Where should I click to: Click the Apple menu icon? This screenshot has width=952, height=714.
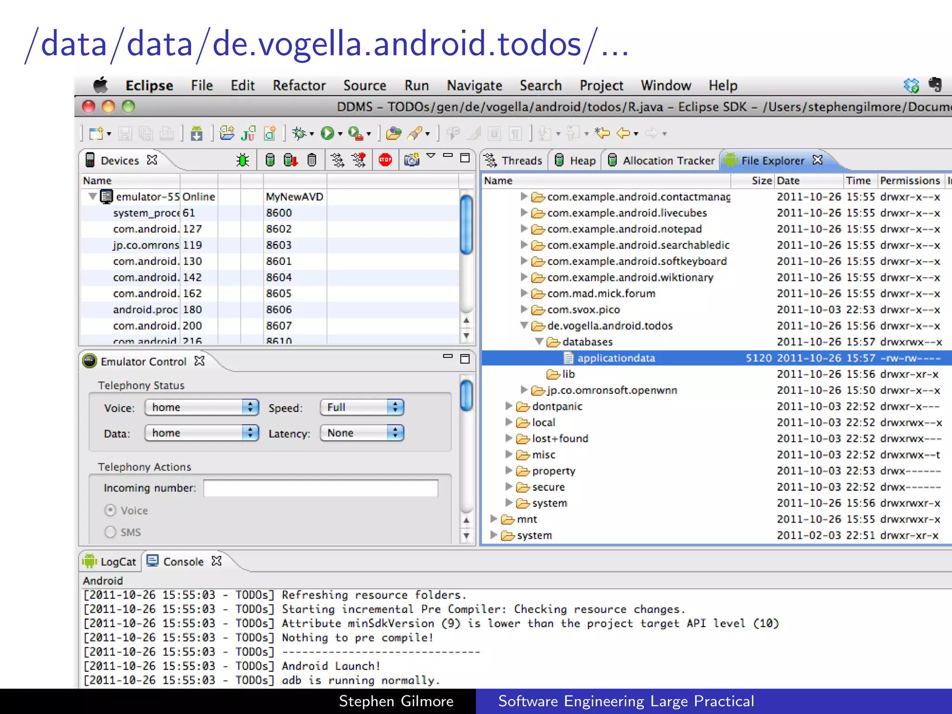coord(101,85)
